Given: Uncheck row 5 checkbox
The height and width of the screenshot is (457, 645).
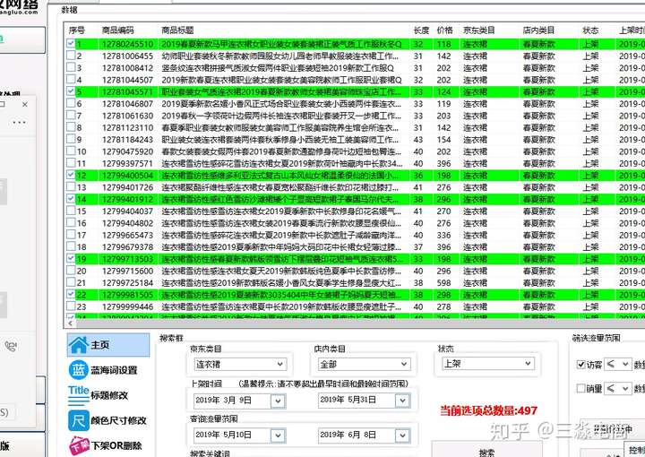Looking at the screenshot, I should tap(71, 91).
